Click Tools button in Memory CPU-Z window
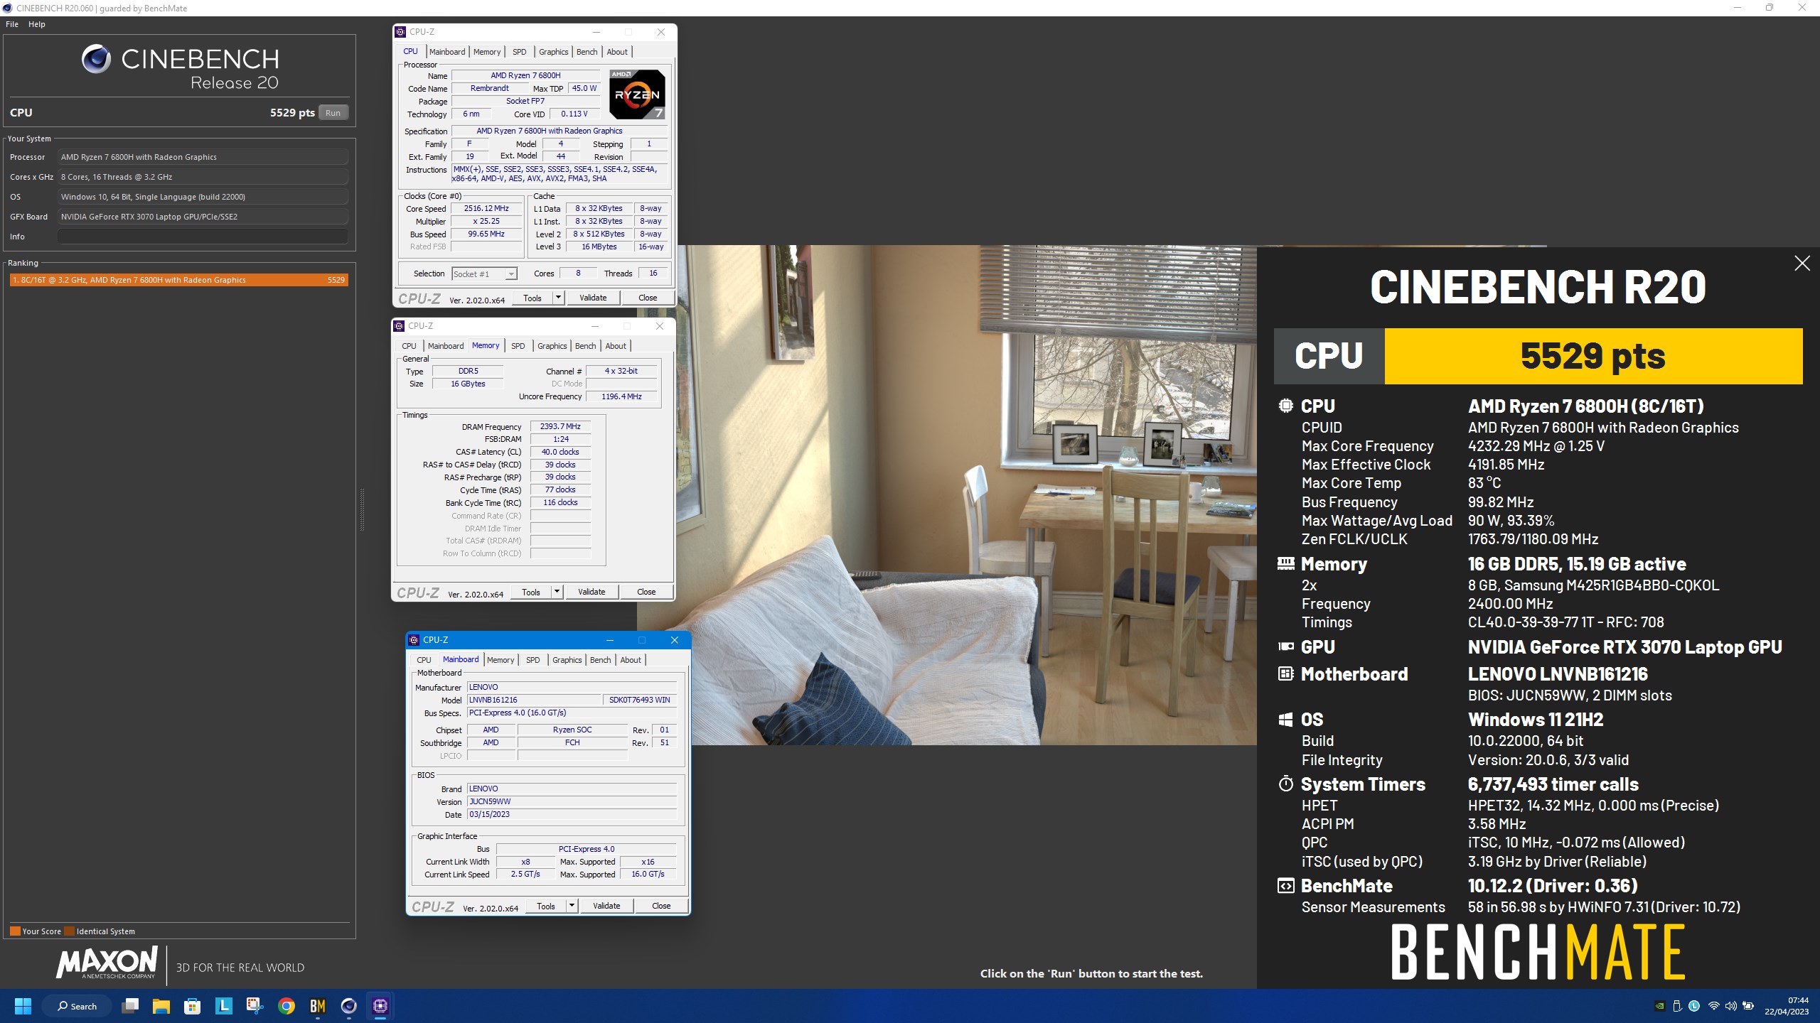 pyautogui.click(x=531, y=592)
